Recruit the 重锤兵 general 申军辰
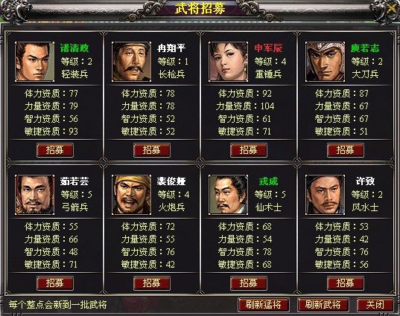The height and width of the screenshot is (316, 400). tap(249, 150)
